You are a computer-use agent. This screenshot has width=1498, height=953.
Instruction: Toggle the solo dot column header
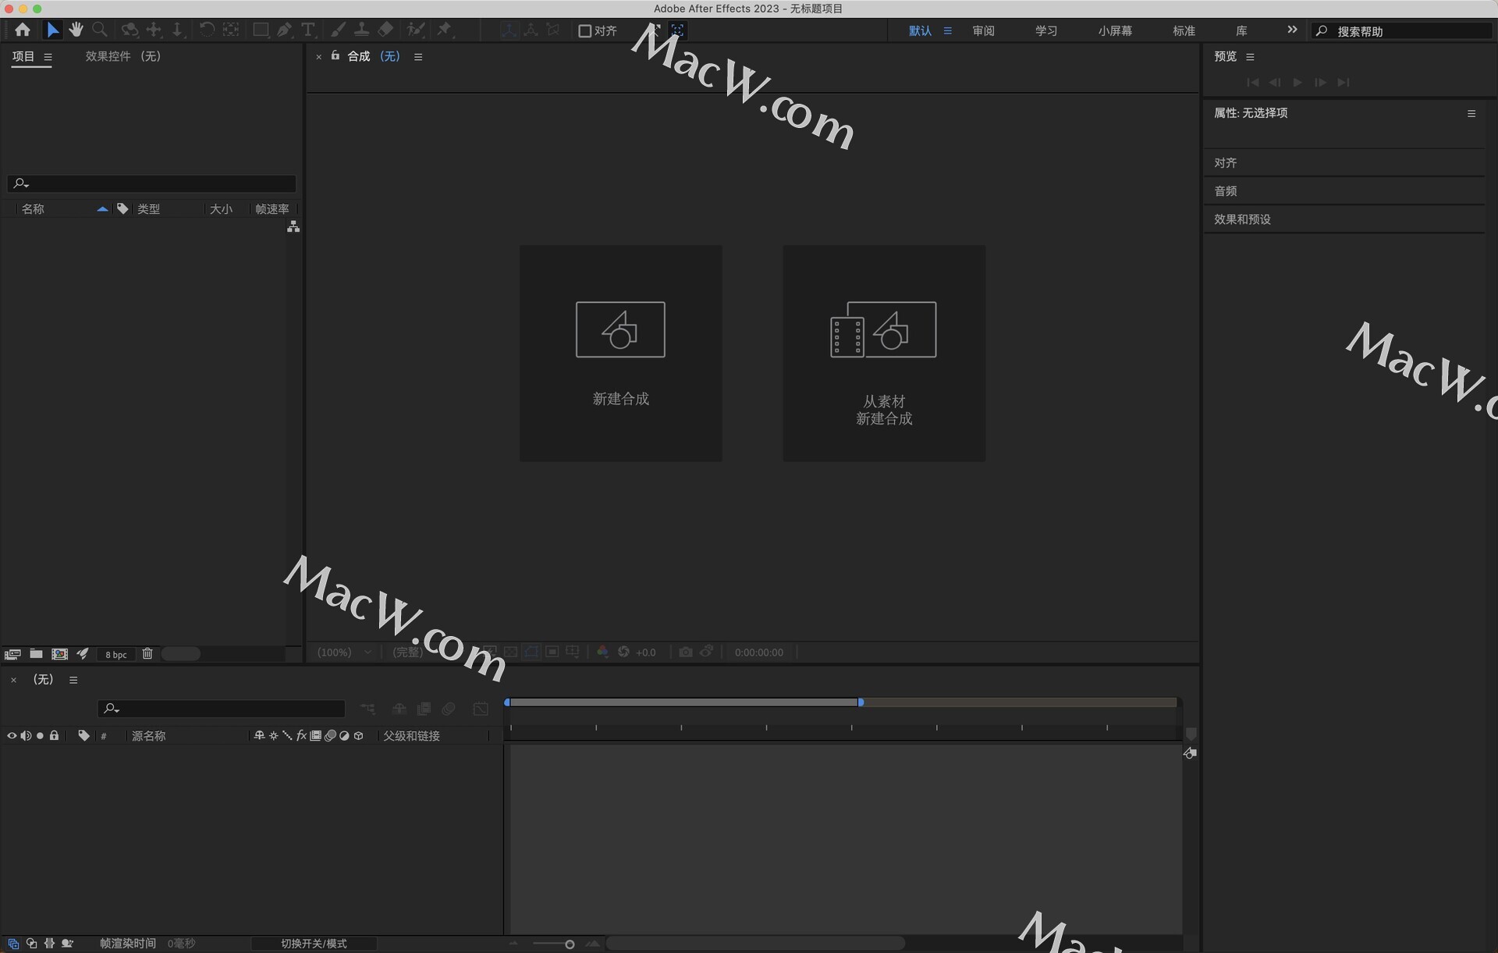click(40, 736)
